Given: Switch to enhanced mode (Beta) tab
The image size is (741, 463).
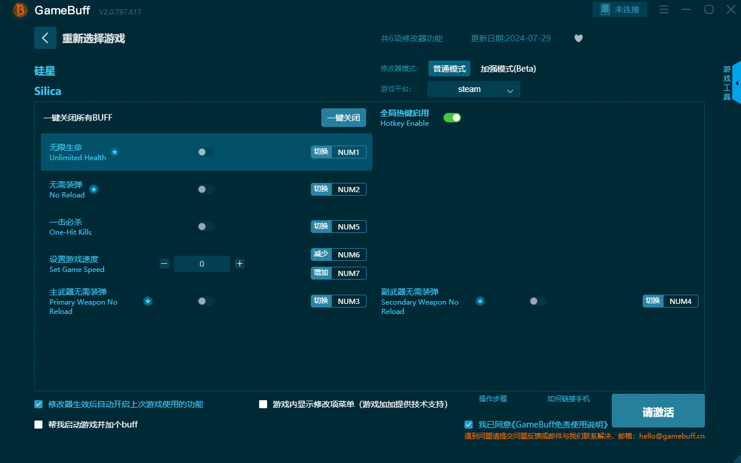Looking at the screenshot, I should click(508, 69).
